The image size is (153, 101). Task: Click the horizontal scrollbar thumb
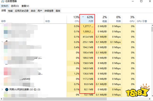click(x=55, y=99)
